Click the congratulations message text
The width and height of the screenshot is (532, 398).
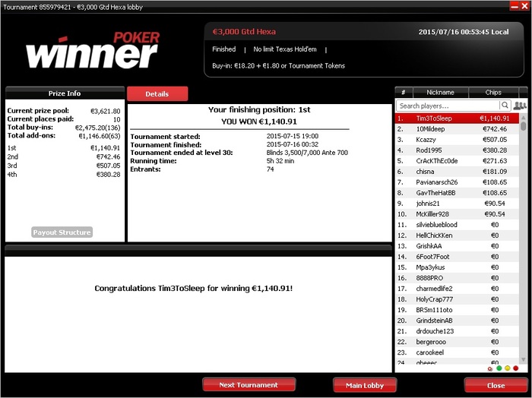coord(193,289)
